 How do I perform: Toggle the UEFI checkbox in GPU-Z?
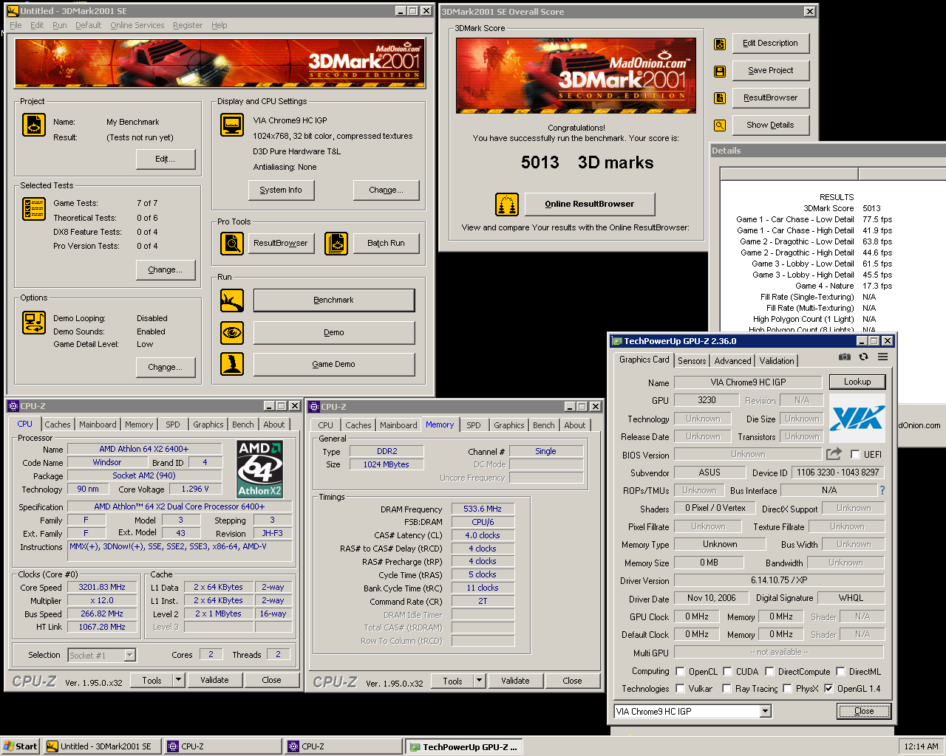point(855,455)
